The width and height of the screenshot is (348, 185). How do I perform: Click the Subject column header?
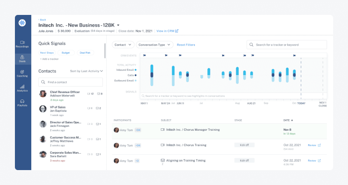pos(166,120)
